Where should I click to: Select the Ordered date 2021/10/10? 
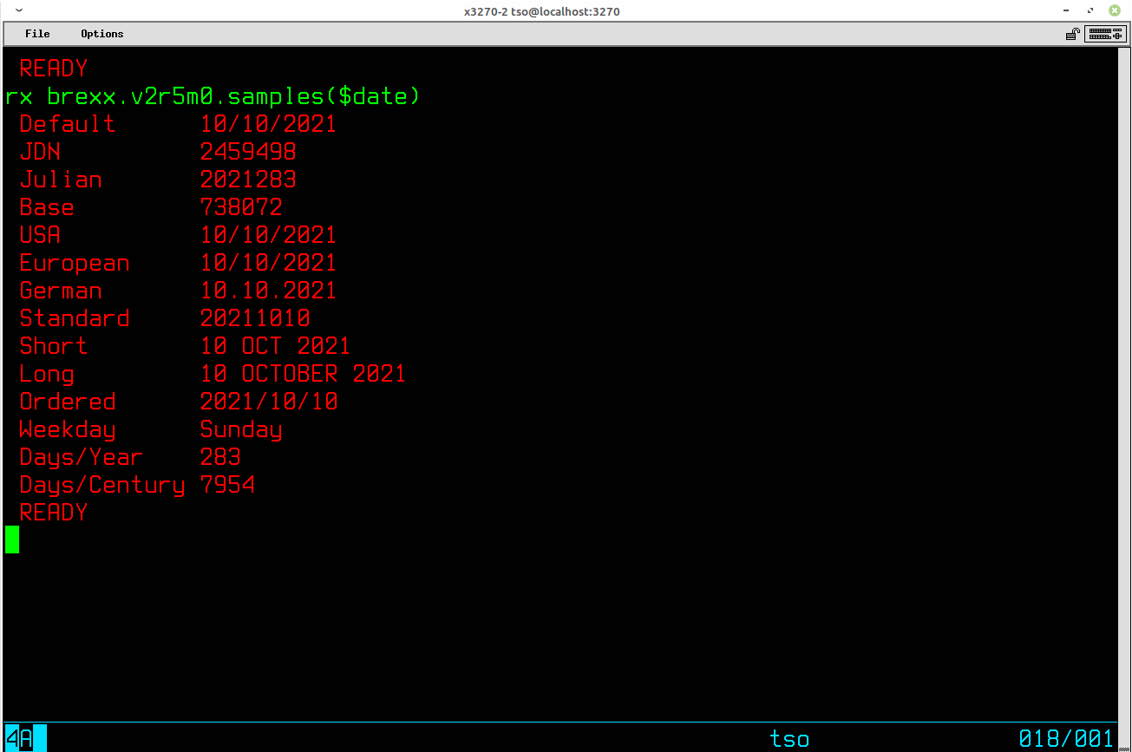pos(268,401)
